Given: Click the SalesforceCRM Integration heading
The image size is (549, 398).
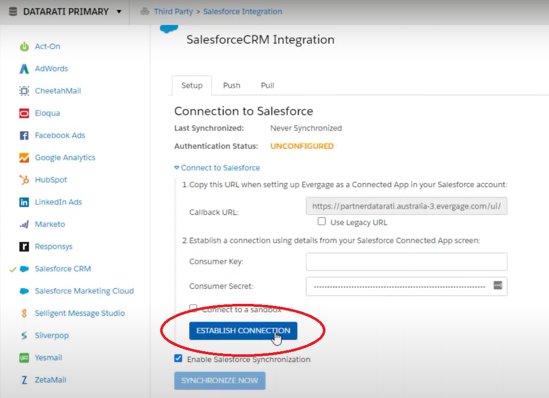Looking at the screenshot, I should (260, 40).
